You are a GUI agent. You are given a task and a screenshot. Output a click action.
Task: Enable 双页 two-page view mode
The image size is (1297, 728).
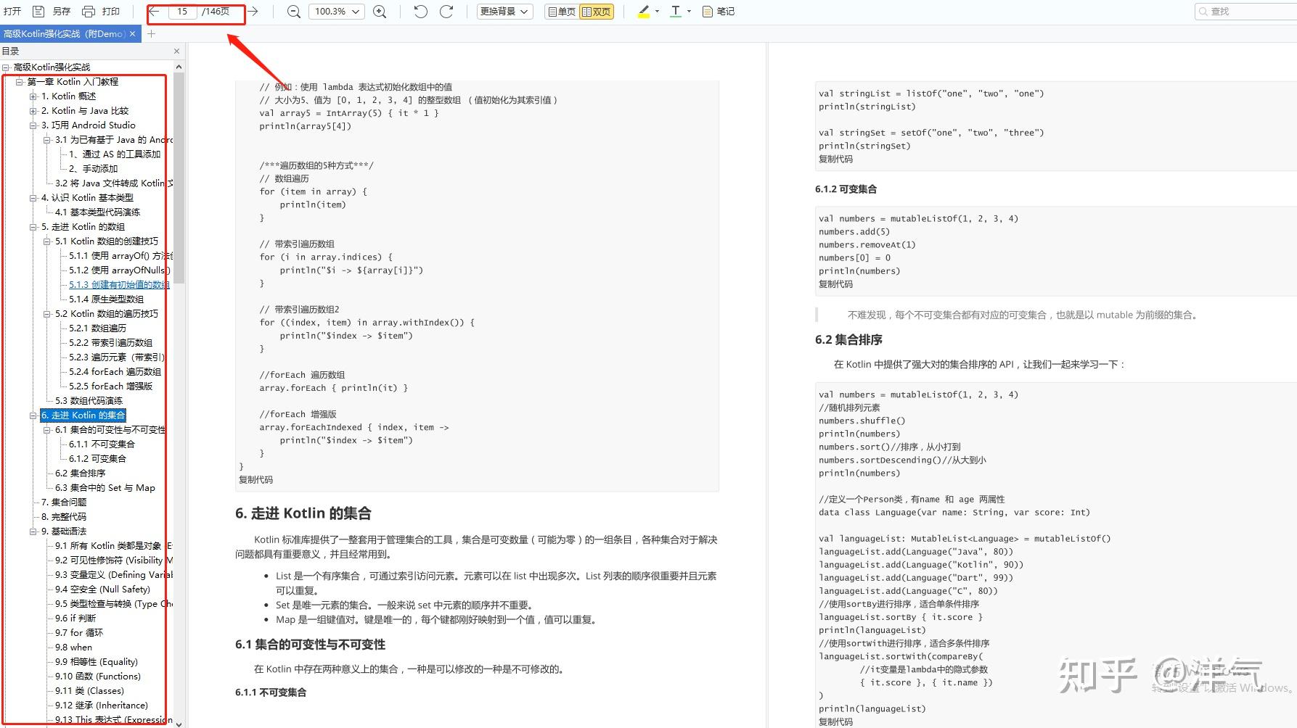599,11
